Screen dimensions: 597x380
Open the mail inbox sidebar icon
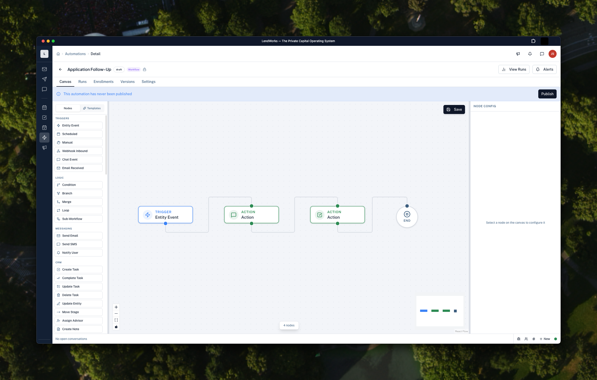point(44,69)
